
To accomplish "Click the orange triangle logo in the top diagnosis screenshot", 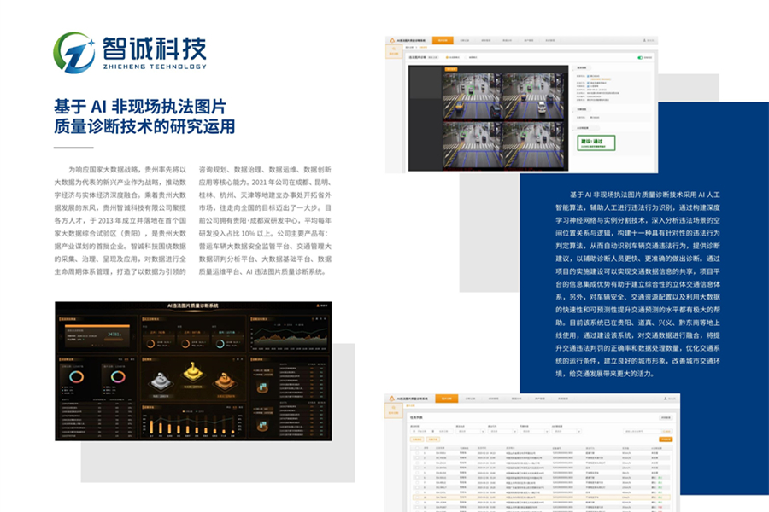I will coord(392,40).
